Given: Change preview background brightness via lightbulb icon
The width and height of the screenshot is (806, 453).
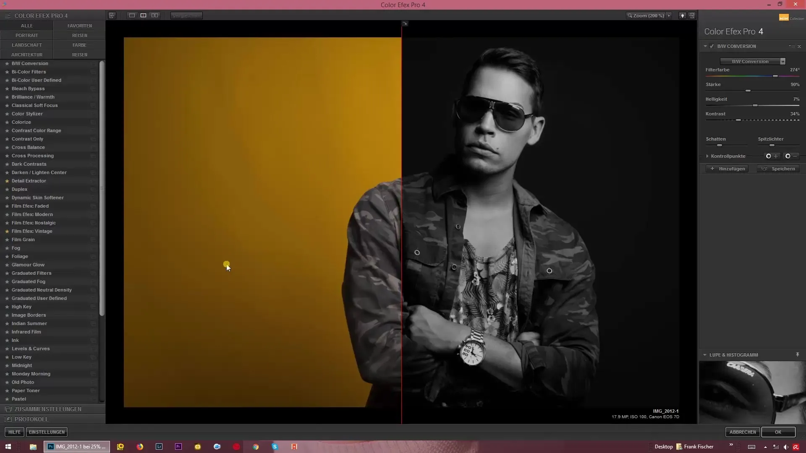Looking at the screenshot, I should click(683, 16).
